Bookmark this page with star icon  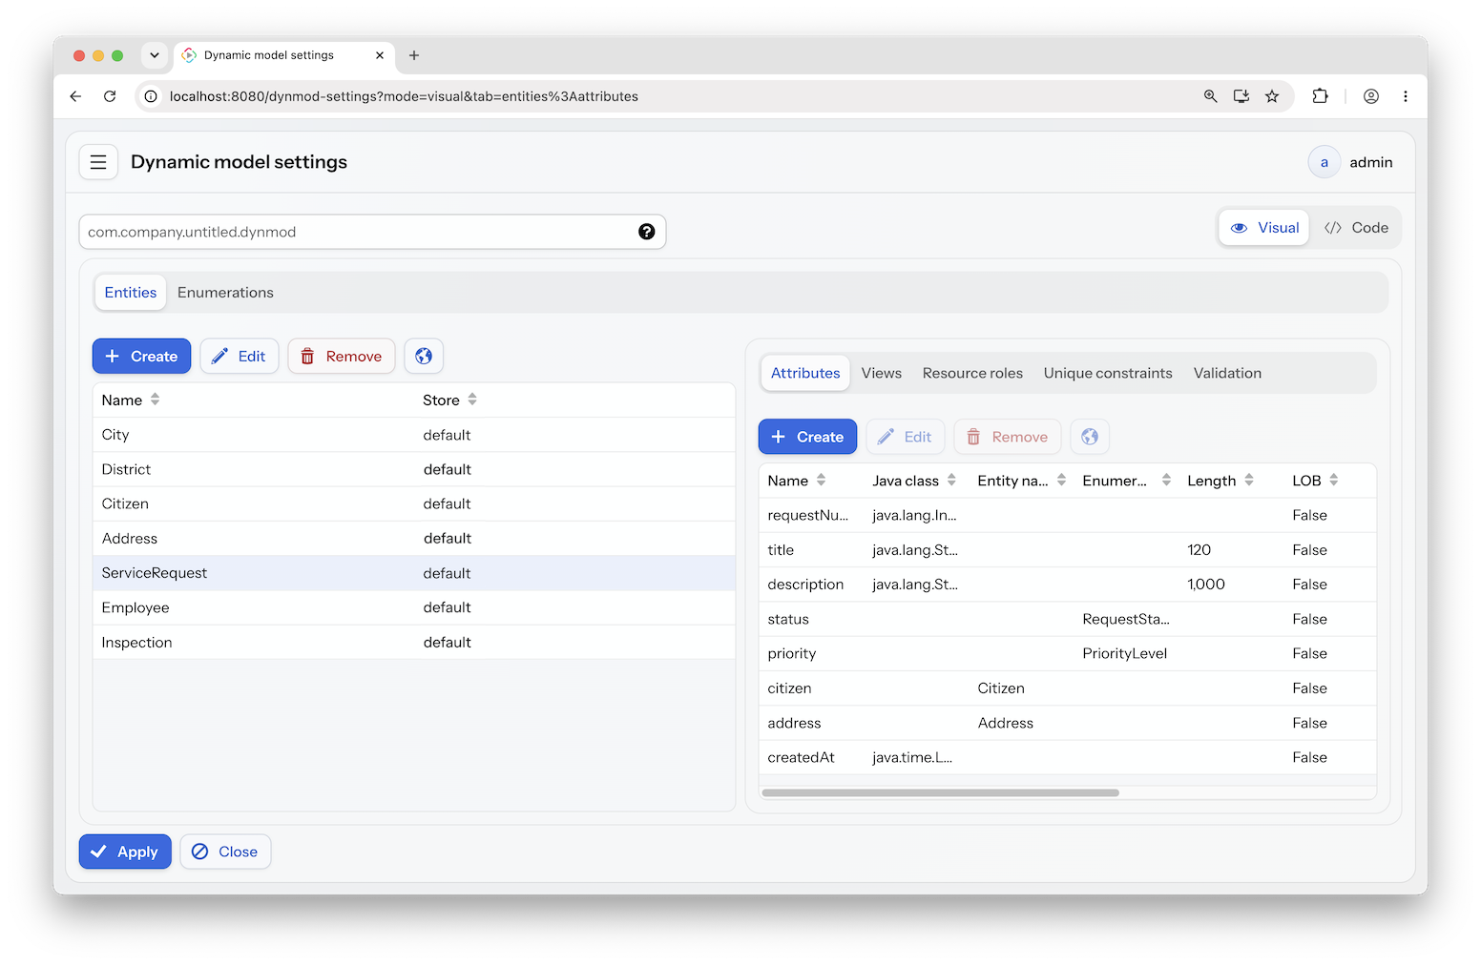(x=1272, y=96)
